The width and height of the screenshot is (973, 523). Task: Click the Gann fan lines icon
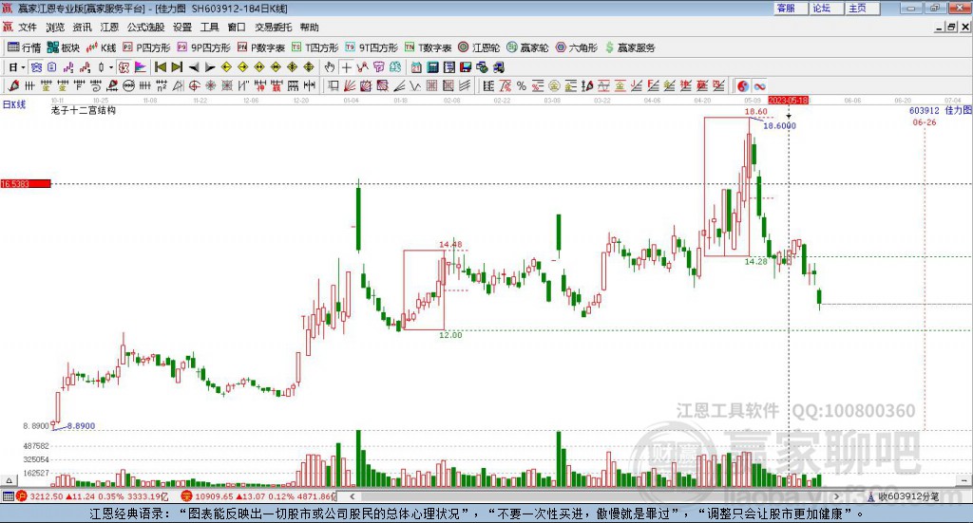coord(350,86)
